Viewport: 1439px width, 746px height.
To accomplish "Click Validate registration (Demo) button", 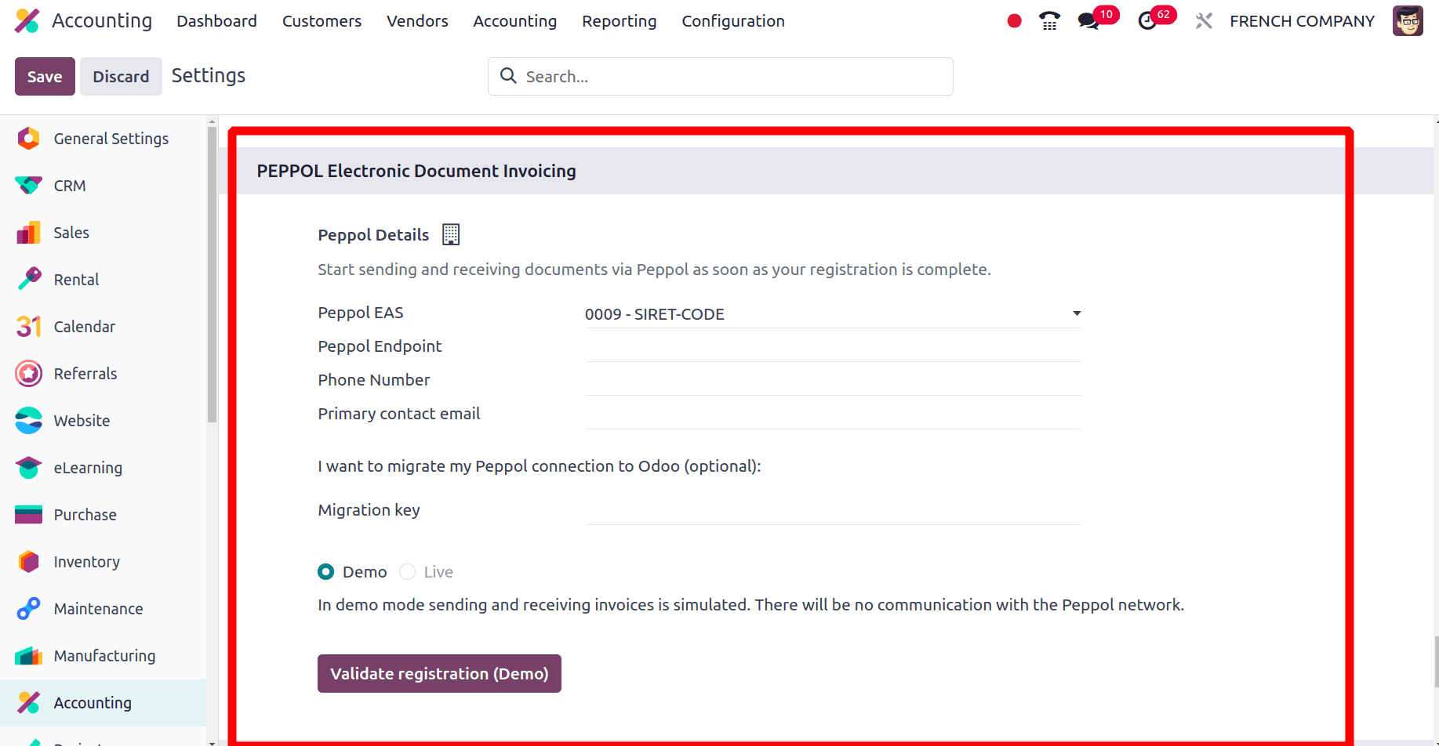I will (x=439, y=673).
